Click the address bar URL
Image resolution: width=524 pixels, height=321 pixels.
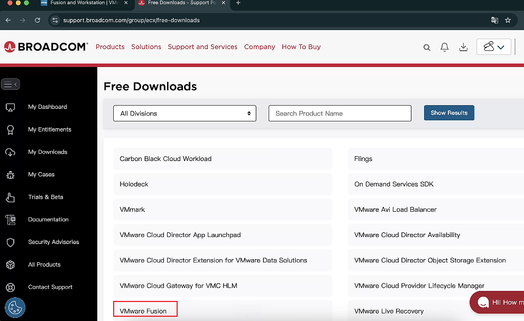131,21
